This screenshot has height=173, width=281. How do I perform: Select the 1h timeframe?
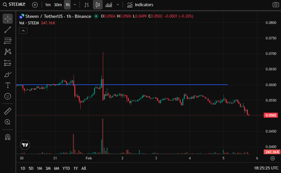(x=67, y=5)
